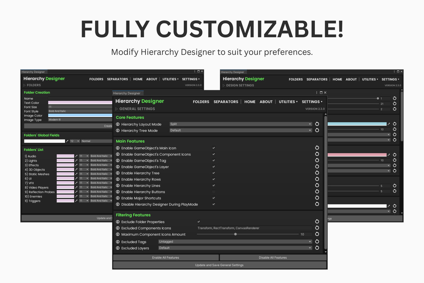The image size is (424, 283).
Task: Open the Hierarchy Tree Mode dropdown
Action: coord(241,130)
